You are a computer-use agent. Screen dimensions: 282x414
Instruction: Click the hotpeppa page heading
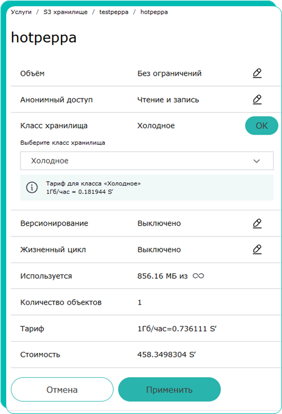44,37
